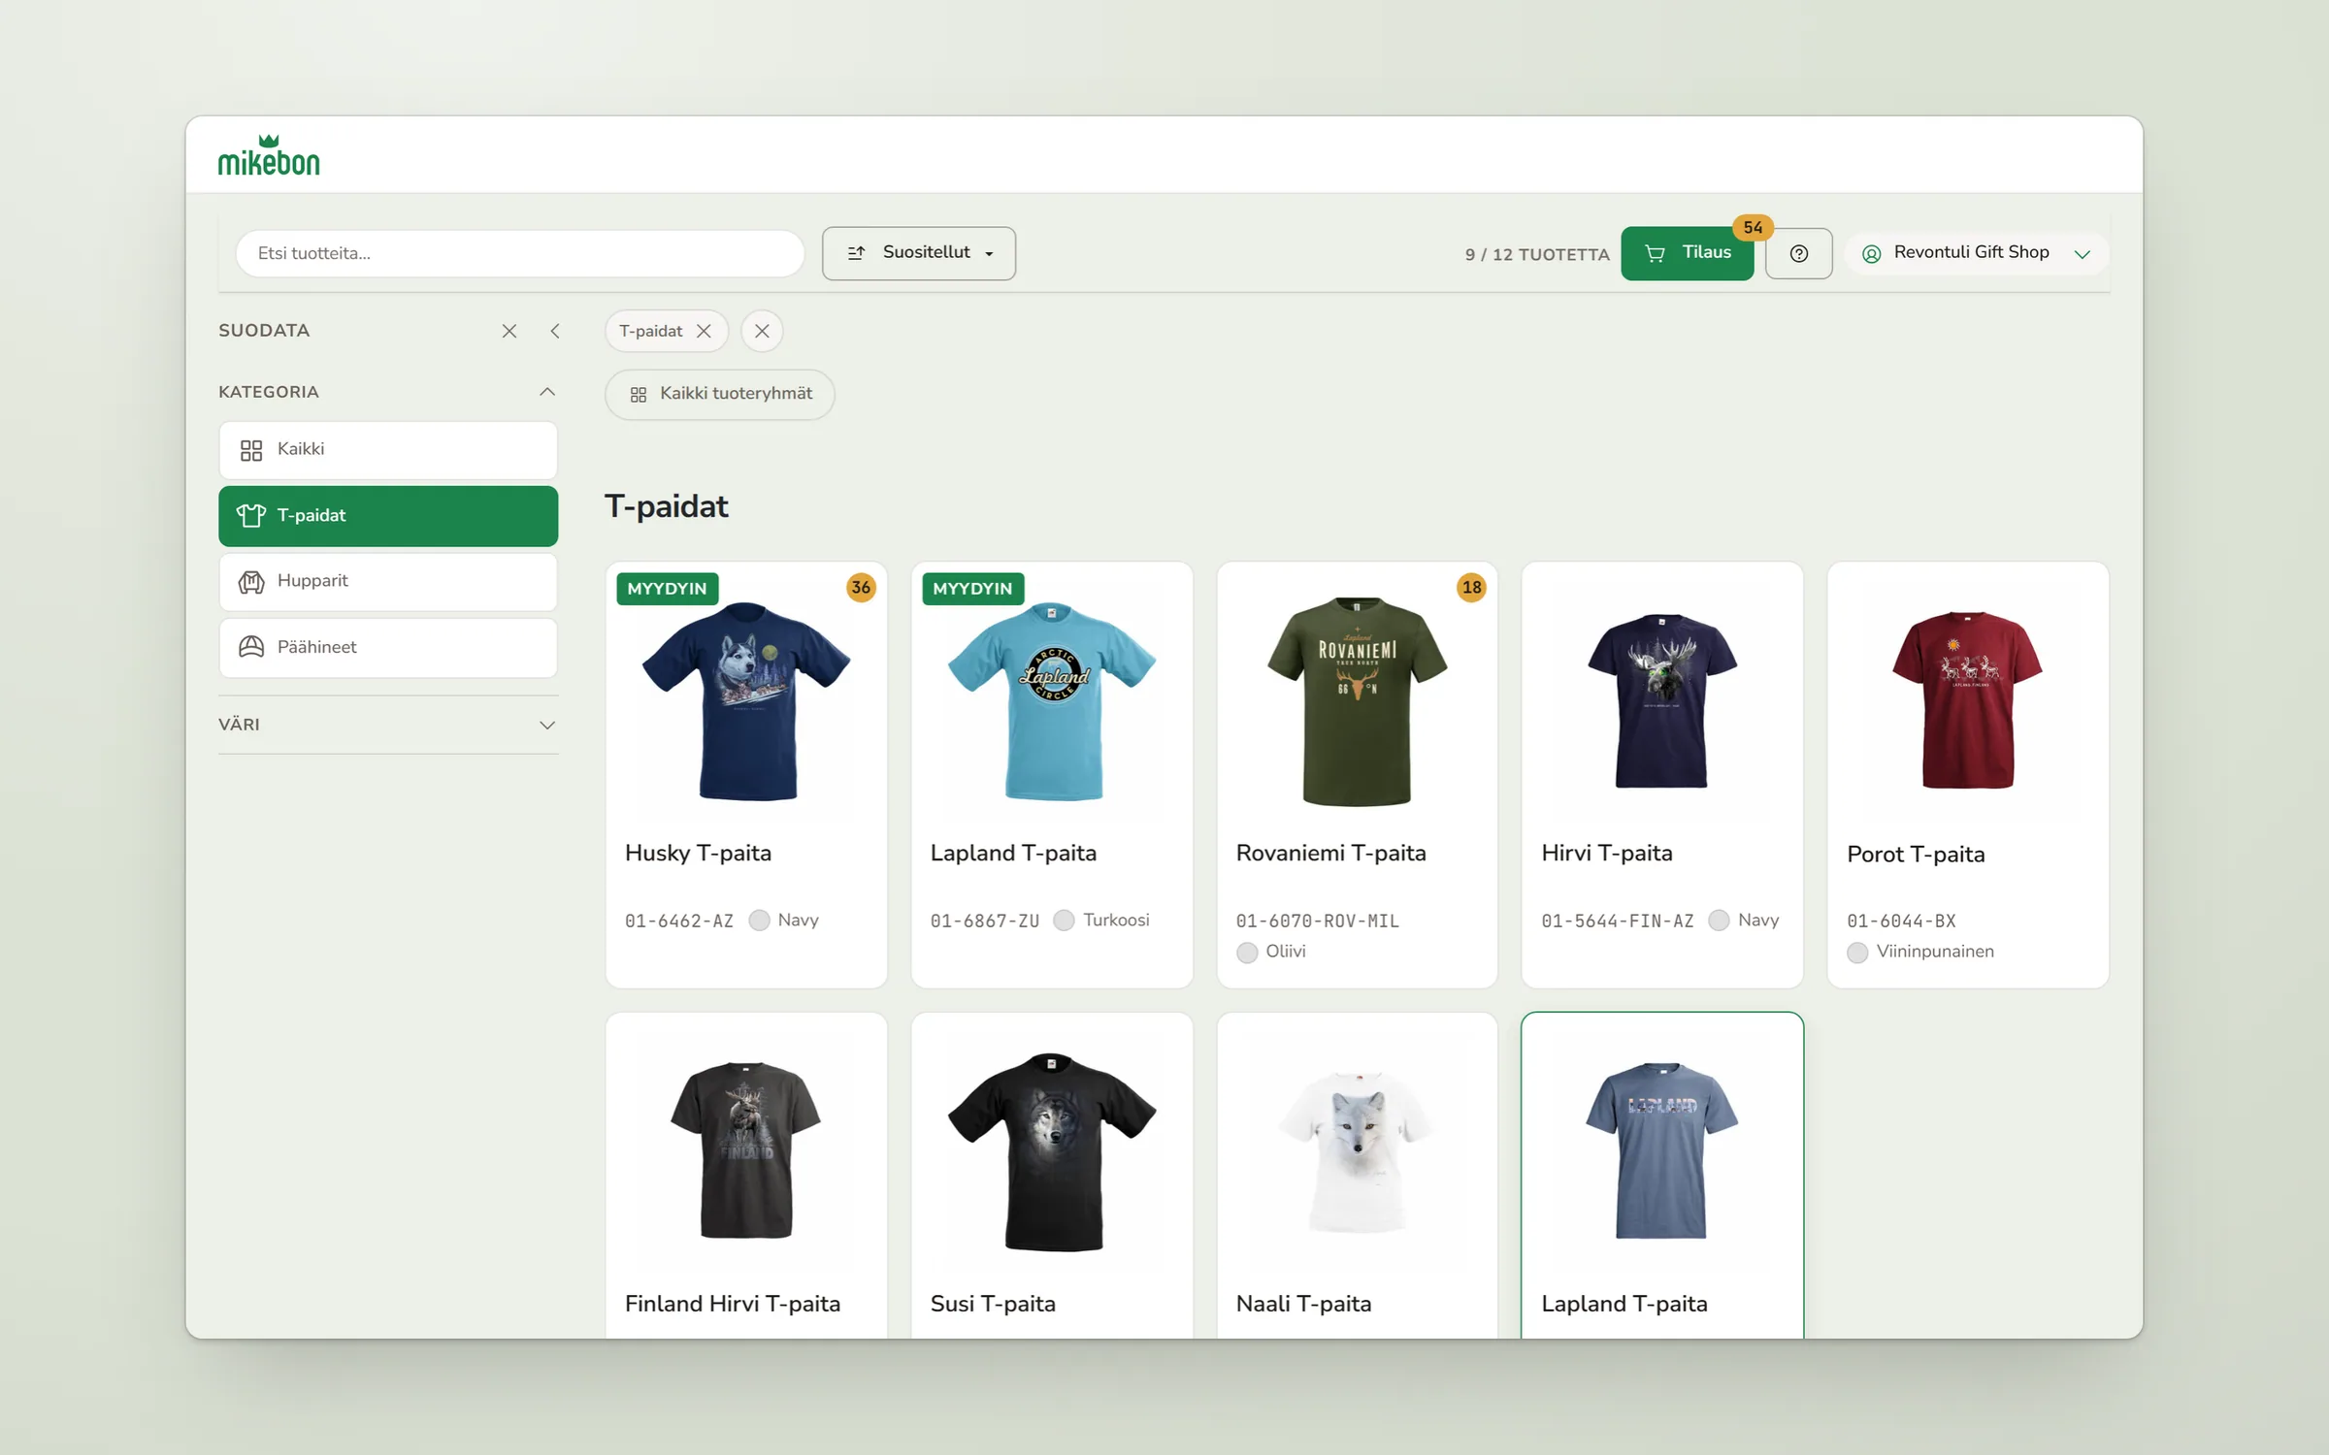Click the MYYDYIN label on Husky T-paita
This screenshot has height=1455, width=2329.
[x=667, y=588]
